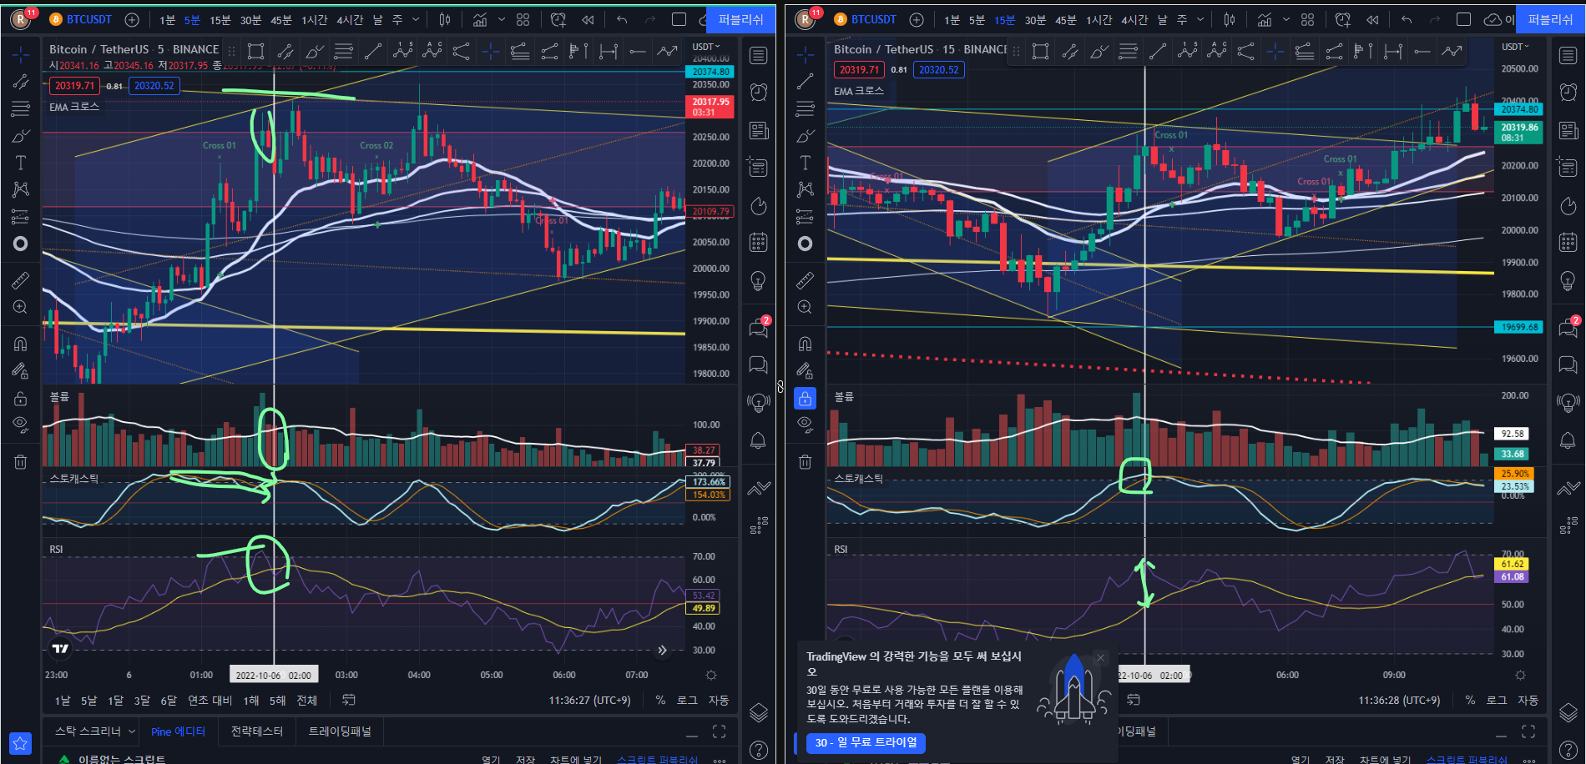
Task: Open alerts clock panel in left window
Action: coord(758,92)
